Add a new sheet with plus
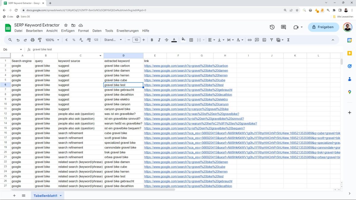Viewport: 356px width, 200px height. 14,196
